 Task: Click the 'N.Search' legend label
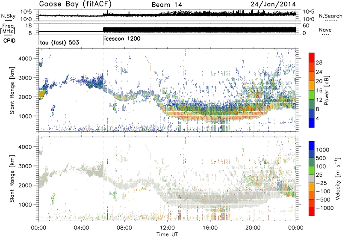(x=330, y=16)
